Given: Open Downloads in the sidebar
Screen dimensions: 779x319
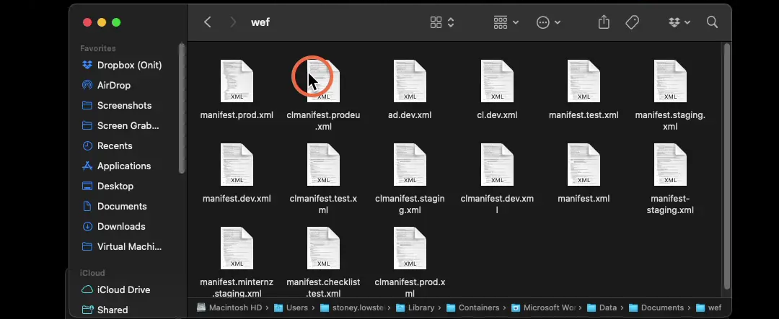Looking at the screenshot, I should point(113,227).
